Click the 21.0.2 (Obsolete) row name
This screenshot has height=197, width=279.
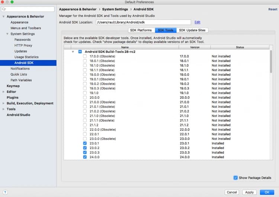click(x=102, y=111)
